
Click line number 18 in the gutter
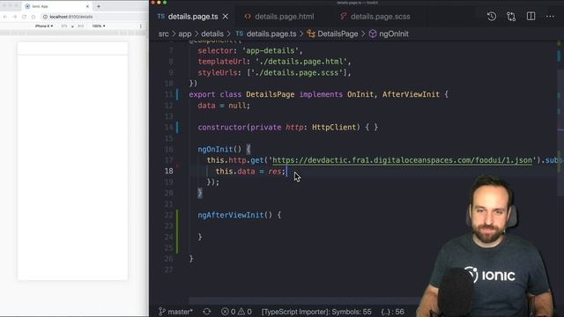(168, 171)
